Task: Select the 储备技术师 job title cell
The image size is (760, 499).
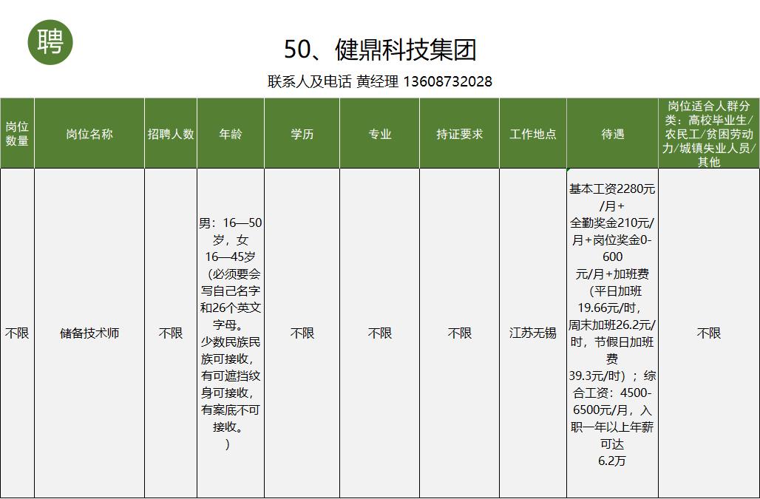Action: pos(89,333)
